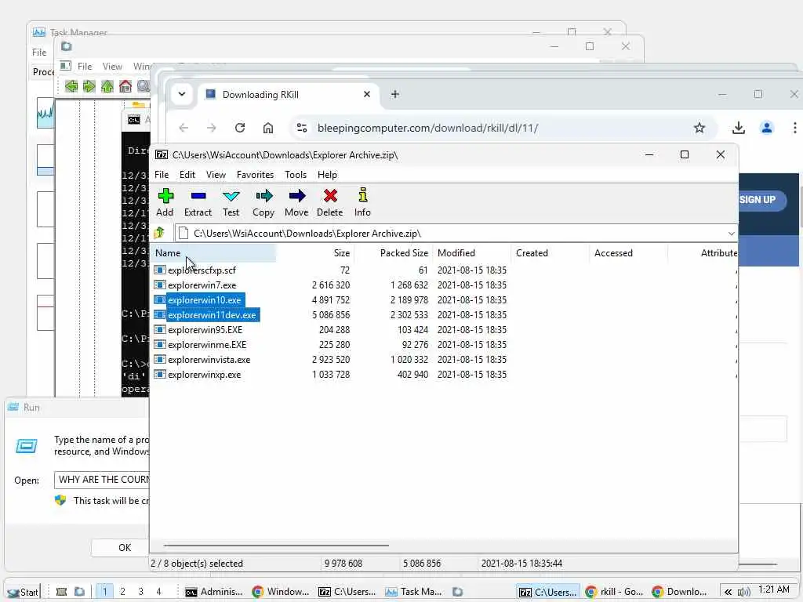
Task: Sort files by Name column
Action: [x=213, y=253]
